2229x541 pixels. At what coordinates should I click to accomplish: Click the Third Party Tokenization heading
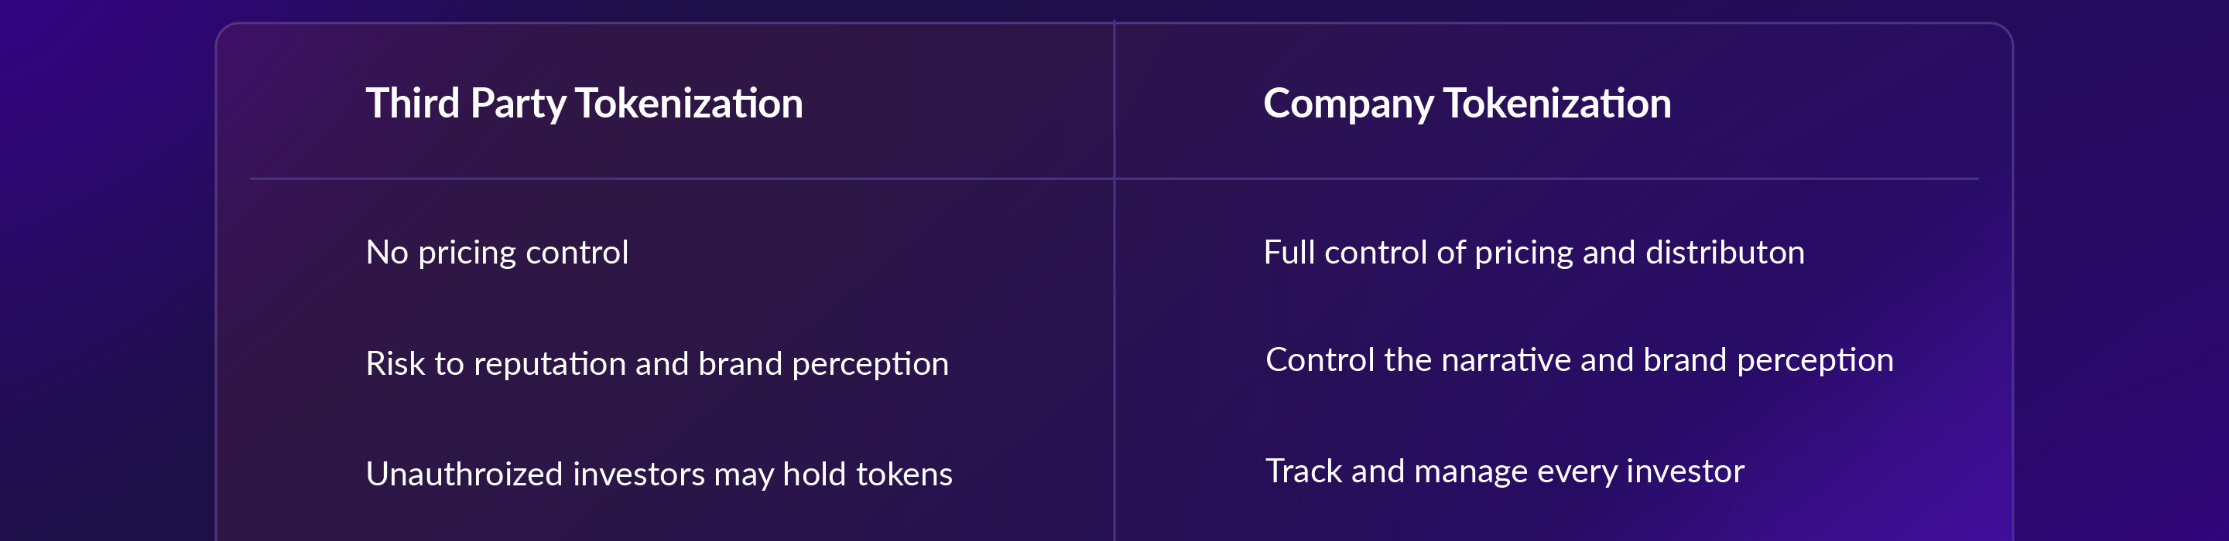pos(584,104)
